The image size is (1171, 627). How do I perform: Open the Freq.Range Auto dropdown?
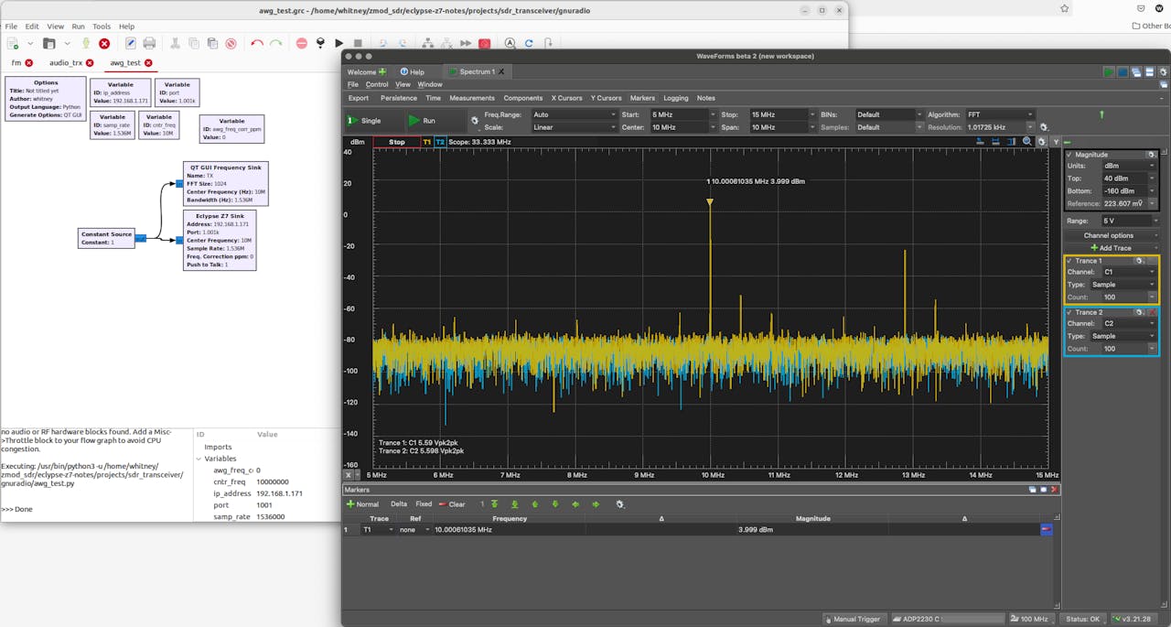574,114
